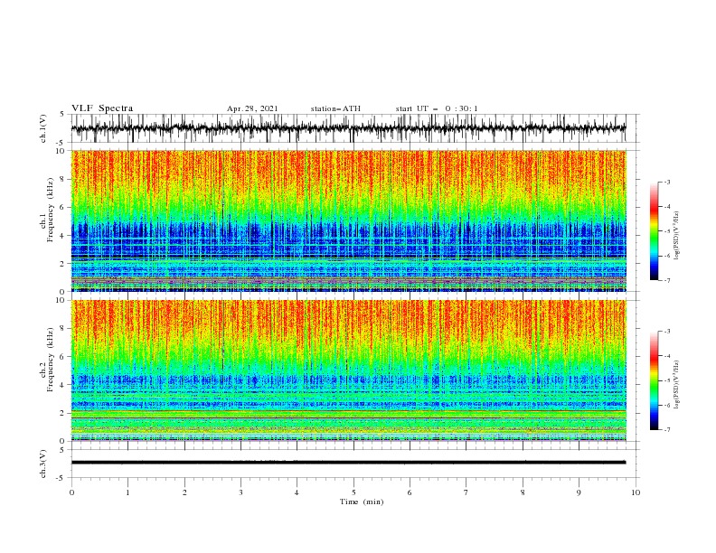This screenshot has height=553, width=716.
Task: Select the date "Apr. 28, 2021"
Action: point(252,108)
